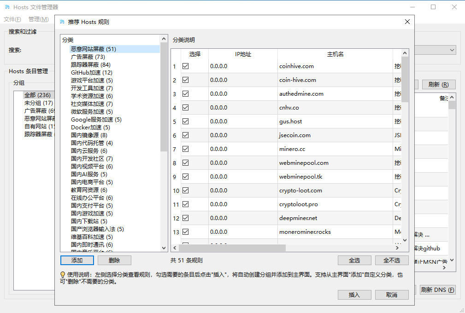Untick the deepminer.net rule checkbox

185,218
